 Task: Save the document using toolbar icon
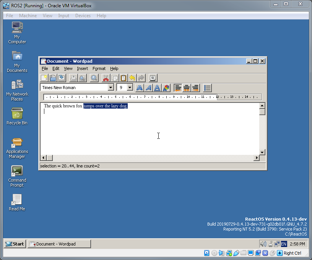pyautogui.click(x=62, y=78)
